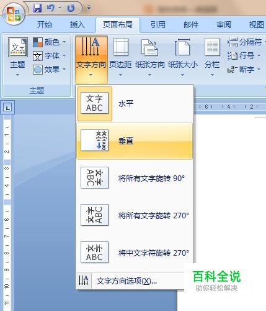The width and height of the screenshot is (266, 311).
Task: Redo the last action
Action: click(x=71, y=8)
